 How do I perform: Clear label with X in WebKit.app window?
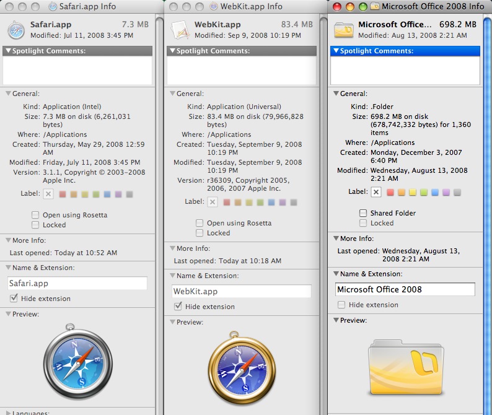[x=213, y=202]
